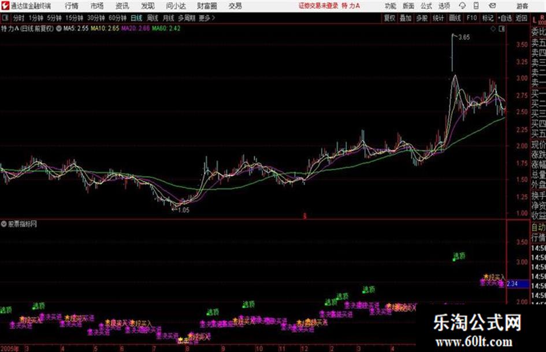Click the MA20 indicator value

[x=135, y=28]
